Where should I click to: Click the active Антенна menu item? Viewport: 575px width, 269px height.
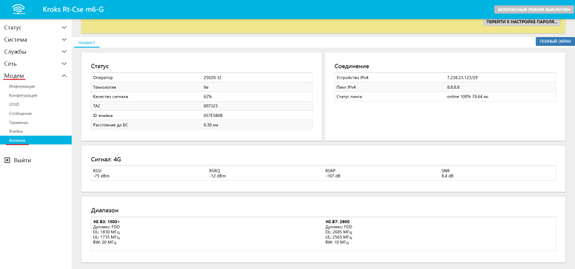click(17, 140)
